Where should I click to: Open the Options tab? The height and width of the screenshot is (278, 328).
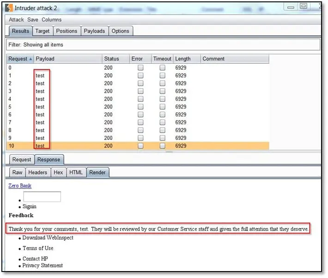(x=120, y=31)
